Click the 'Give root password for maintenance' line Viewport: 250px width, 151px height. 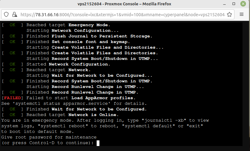coord(49,137)
